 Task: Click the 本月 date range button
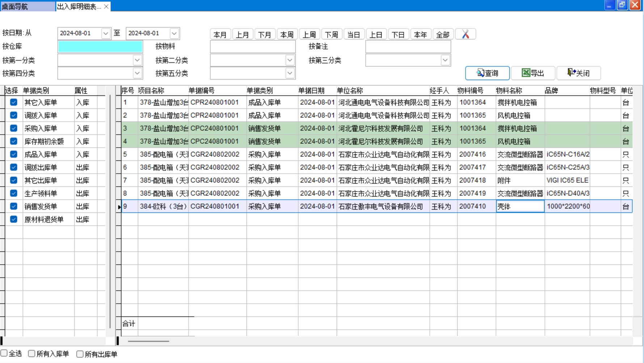pos(220,34)
